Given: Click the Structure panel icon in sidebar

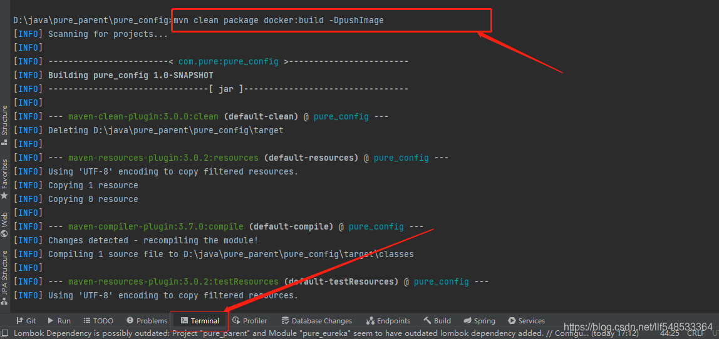Looking at the screenshot, I should (x=4, y=143).
